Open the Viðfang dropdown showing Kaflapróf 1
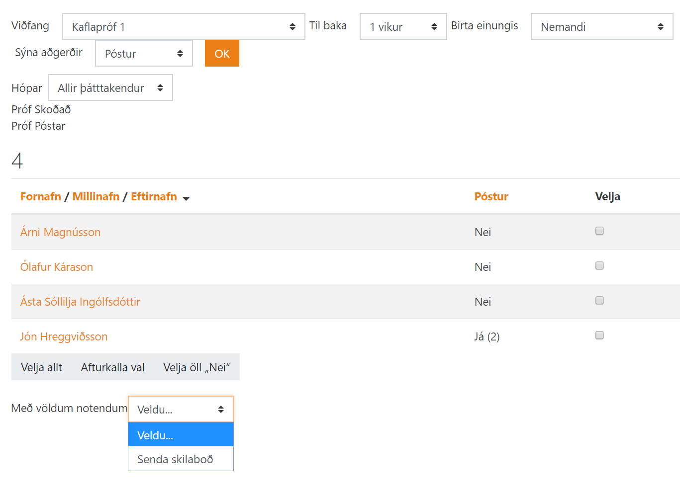Viewport: 680px width, 497px height. pos(183,27)
